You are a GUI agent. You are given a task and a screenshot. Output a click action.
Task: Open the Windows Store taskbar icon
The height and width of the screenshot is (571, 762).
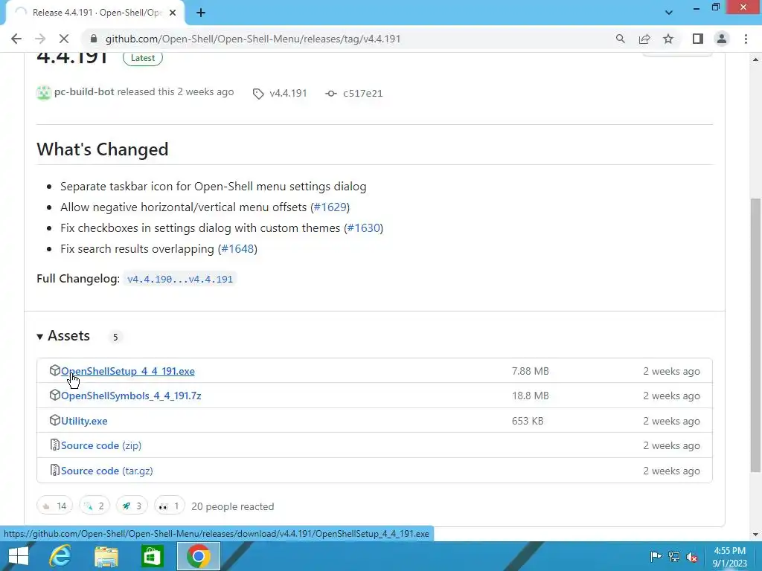point(152,556)
